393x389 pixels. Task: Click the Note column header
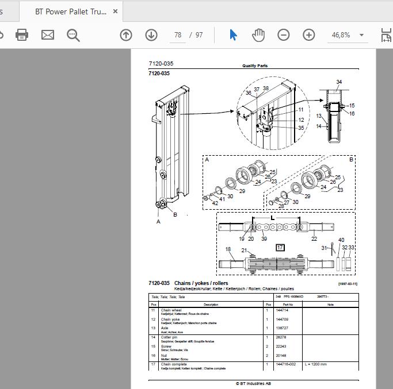click(330, 305)
